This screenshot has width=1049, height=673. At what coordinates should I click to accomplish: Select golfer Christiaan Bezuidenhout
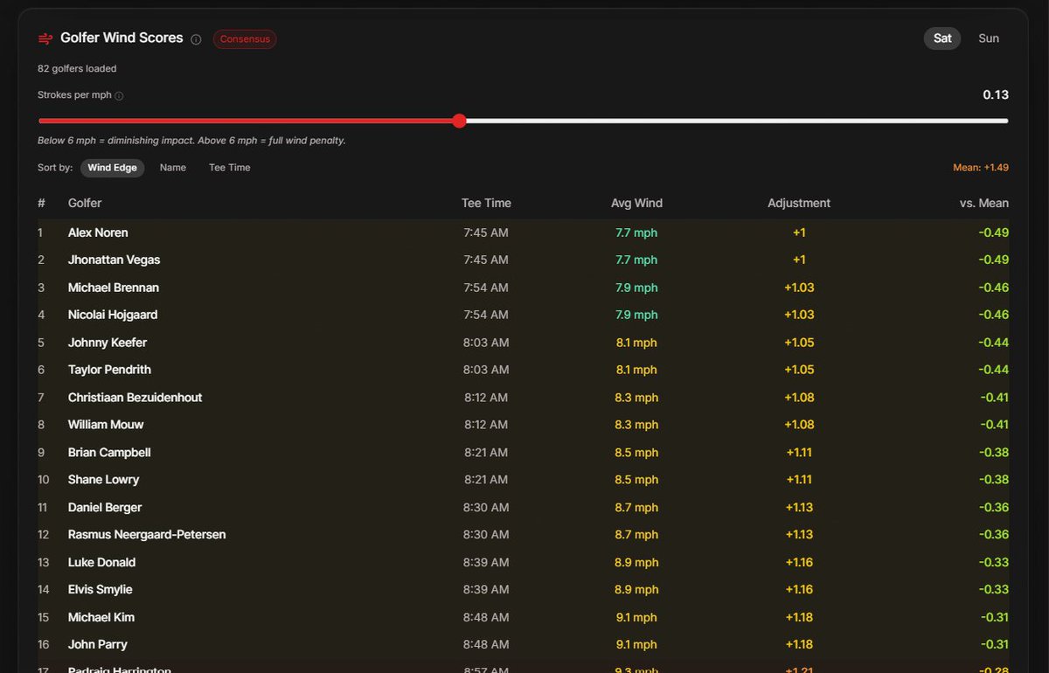pyautogui.click(x=135, y=398)
